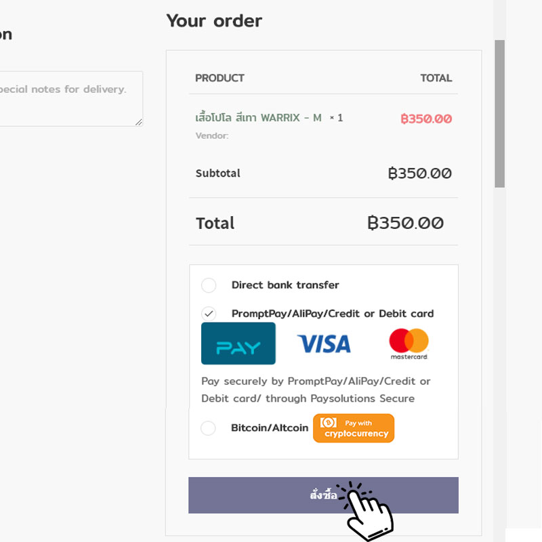542x542 pixels.
Task: Click the Total ฿350.00 amount
Action: click(405, 223)
